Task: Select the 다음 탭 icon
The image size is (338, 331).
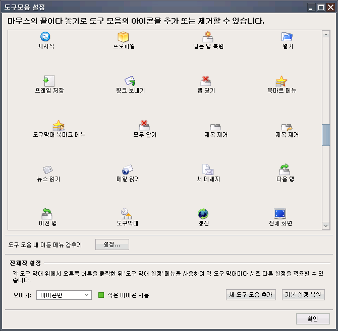Action: pos(285,170)
